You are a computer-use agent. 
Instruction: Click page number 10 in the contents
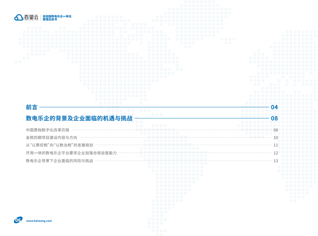(276, 138)
